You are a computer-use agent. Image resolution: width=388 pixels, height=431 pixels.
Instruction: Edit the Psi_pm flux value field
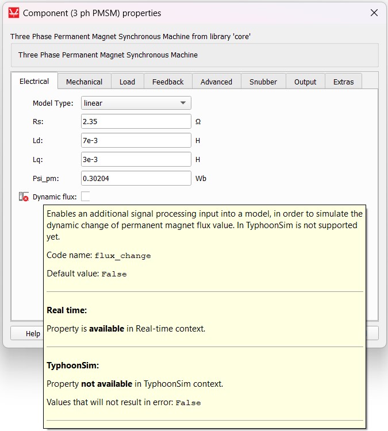click(136, 178)
